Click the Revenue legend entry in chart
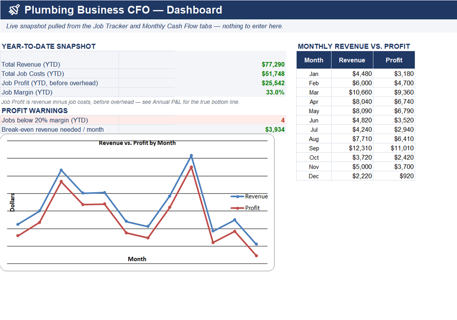Screen dimensions: 457x320 click(x=249, y=197)
